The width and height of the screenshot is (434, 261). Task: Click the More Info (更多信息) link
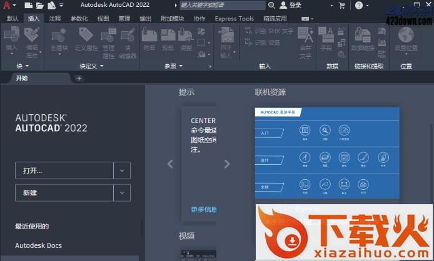pos(203,209)
